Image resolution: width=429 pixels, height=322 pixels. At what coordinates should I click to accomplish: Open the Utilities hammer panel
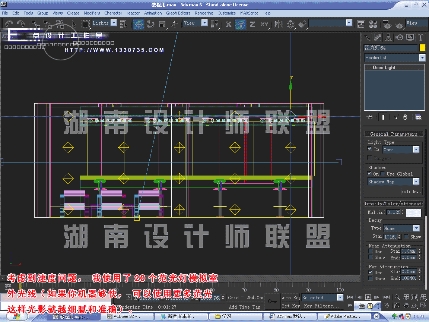(420, 37)
